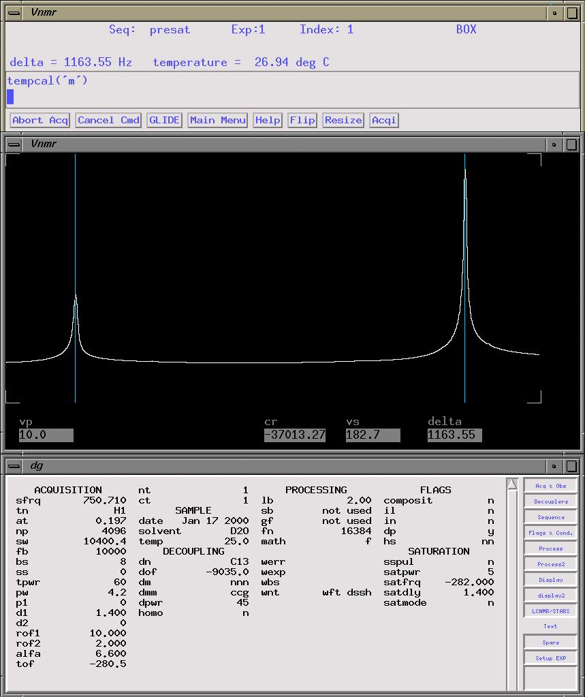
Task: Click the vs value field showing 182.7
Action: coord(373,435)
